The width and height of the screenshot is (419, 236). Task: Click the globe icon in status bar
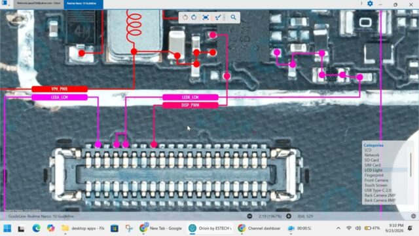click(x=413, y=216)
